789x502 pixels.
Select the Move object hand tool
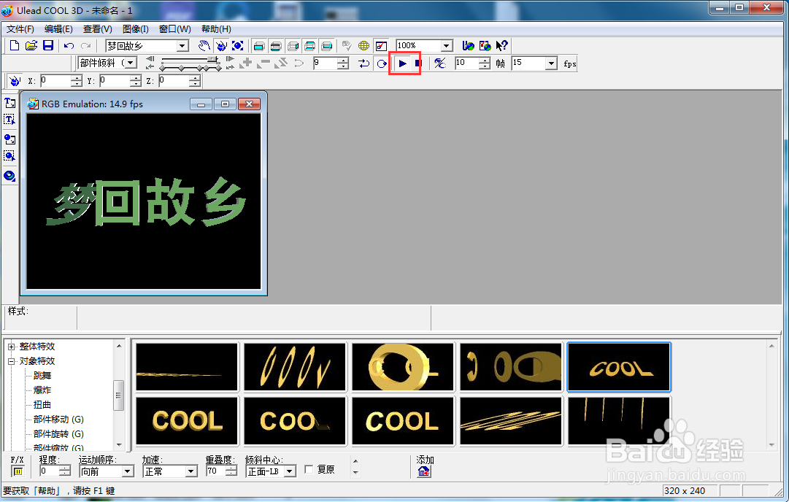pyautogui.click(x=204, y=46)
